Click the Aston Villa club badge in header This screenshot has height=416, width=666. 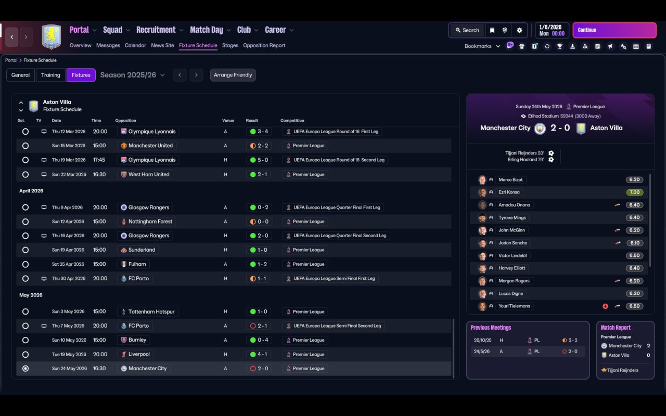[51, 37]
